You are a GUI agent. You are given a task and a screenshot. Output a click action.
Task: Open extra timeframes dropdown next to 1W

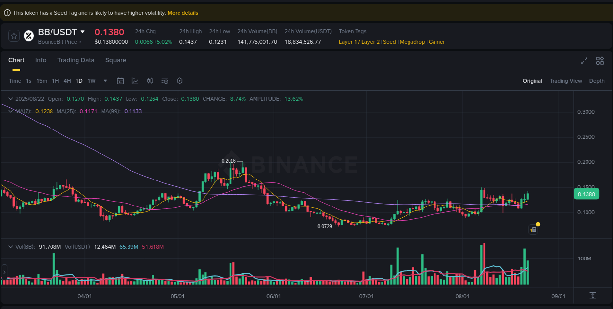pos(104,81)
